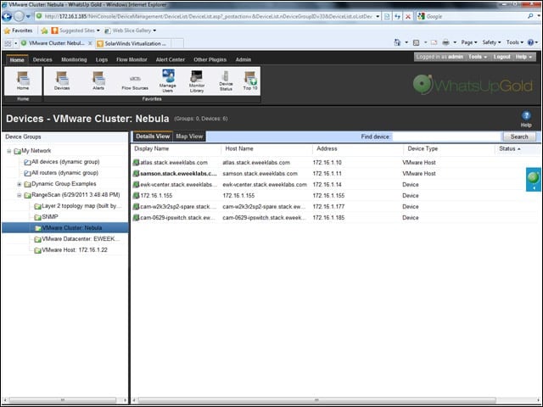The height and width of the screenshot is (407, 543).
Task: Select All routers (dynamic group)
Action: point(64,173)
